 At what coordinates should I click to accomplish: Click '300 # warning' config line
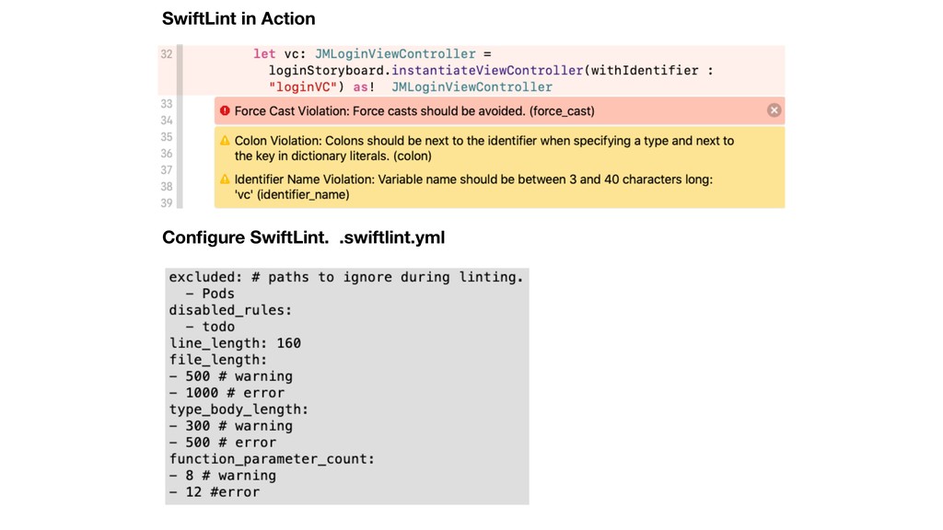click(x=231, y=426)
